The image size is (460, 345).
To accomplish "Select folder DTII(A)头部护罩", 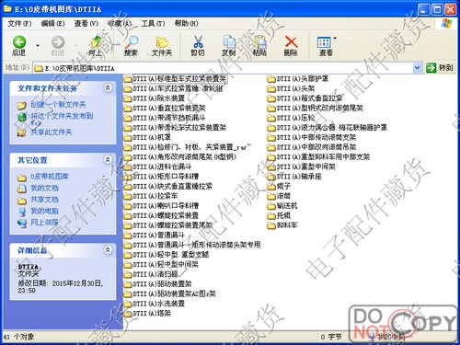I will (x=297, y=79).
